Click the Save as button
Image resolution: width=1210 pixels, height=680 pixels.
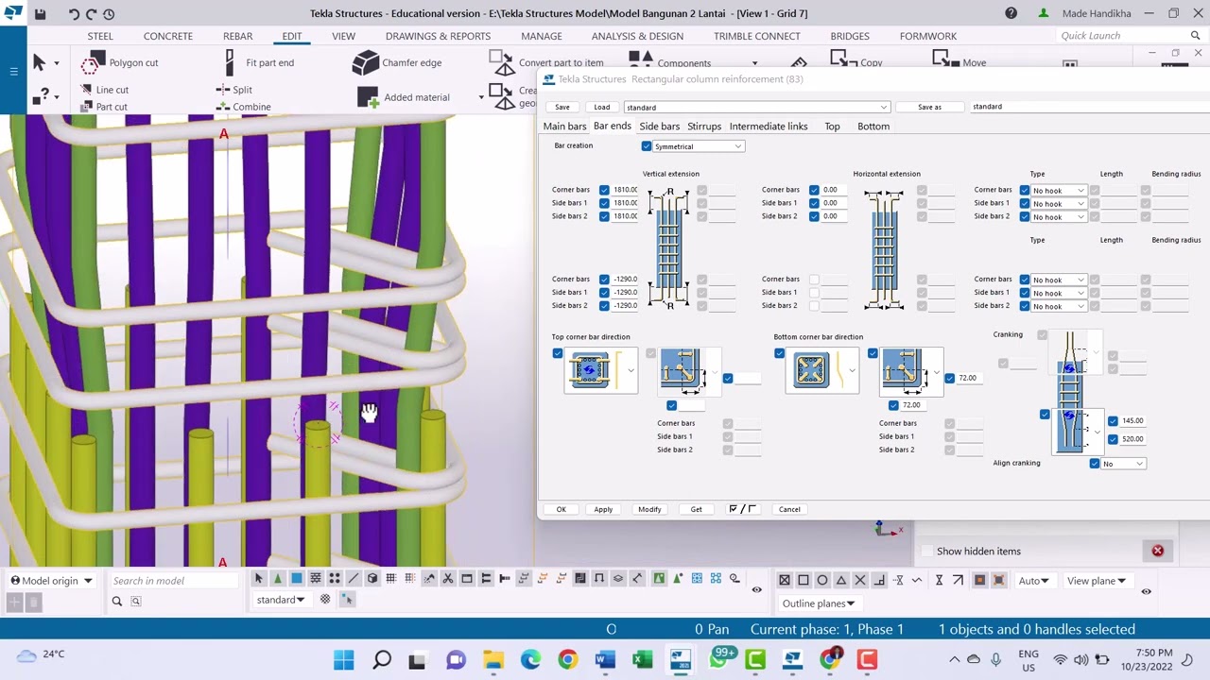point(929,107)
